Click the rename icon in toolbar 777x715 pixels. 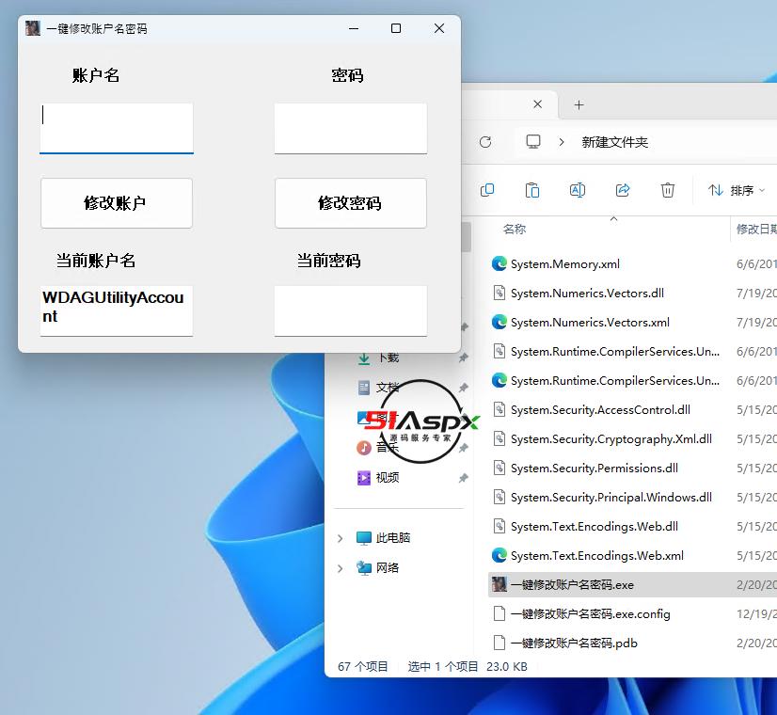tap(578, 190)
